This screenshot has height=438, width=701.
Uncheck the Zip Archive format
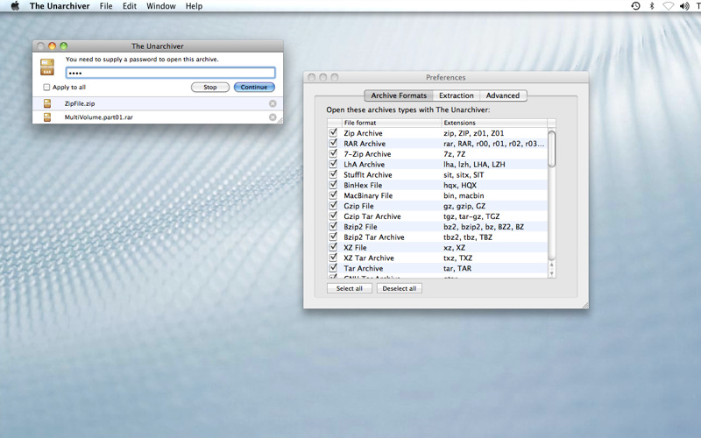coord(333,133)
